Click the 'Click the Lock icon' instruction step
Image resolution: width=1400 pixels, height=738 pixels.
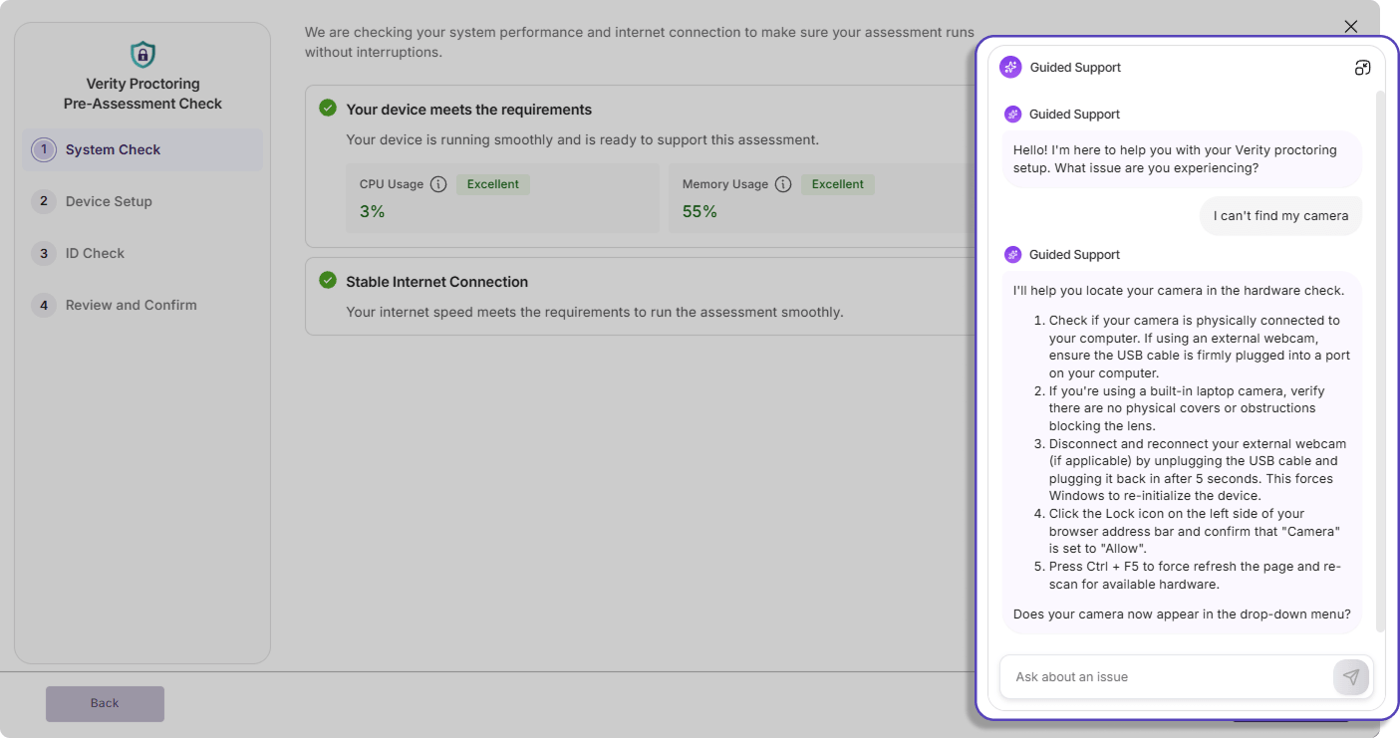pyautogui.click(x=1195, y=532)
